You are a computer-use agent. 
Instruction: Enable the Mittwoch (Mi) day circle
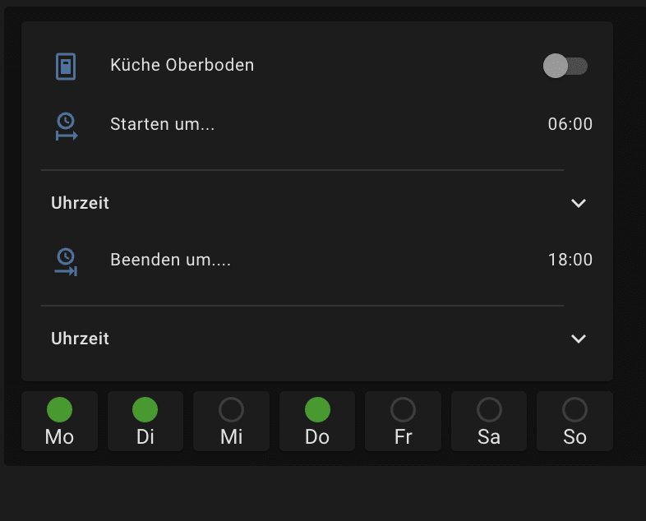(232, 409)
